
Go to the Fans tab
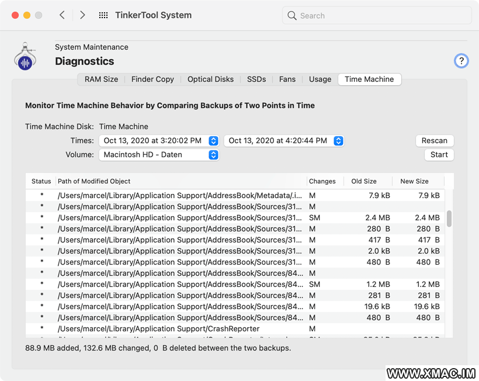coord(287,79)
